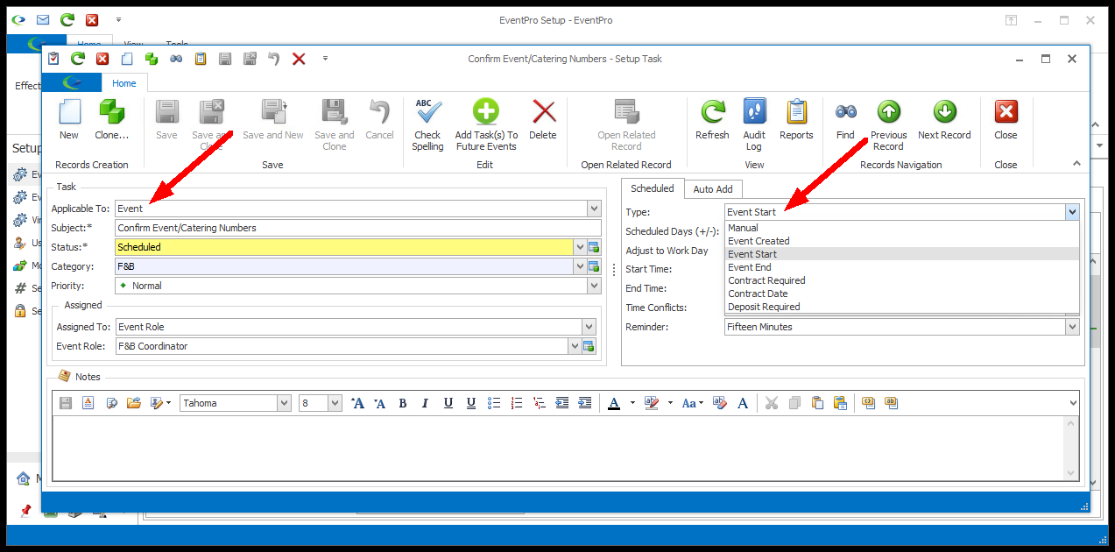Screen dimensions: 1115x552
Task: Click Italic in Notes toolbar
Action: coord(426,403)
